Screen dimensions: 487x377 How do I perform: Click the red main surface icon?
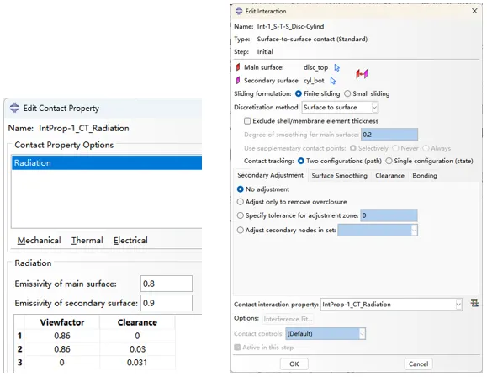pos(238,67)
